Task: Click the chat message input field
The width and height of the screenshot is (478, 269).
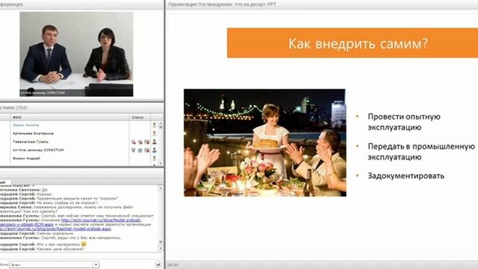Action: tap(81, 256)
